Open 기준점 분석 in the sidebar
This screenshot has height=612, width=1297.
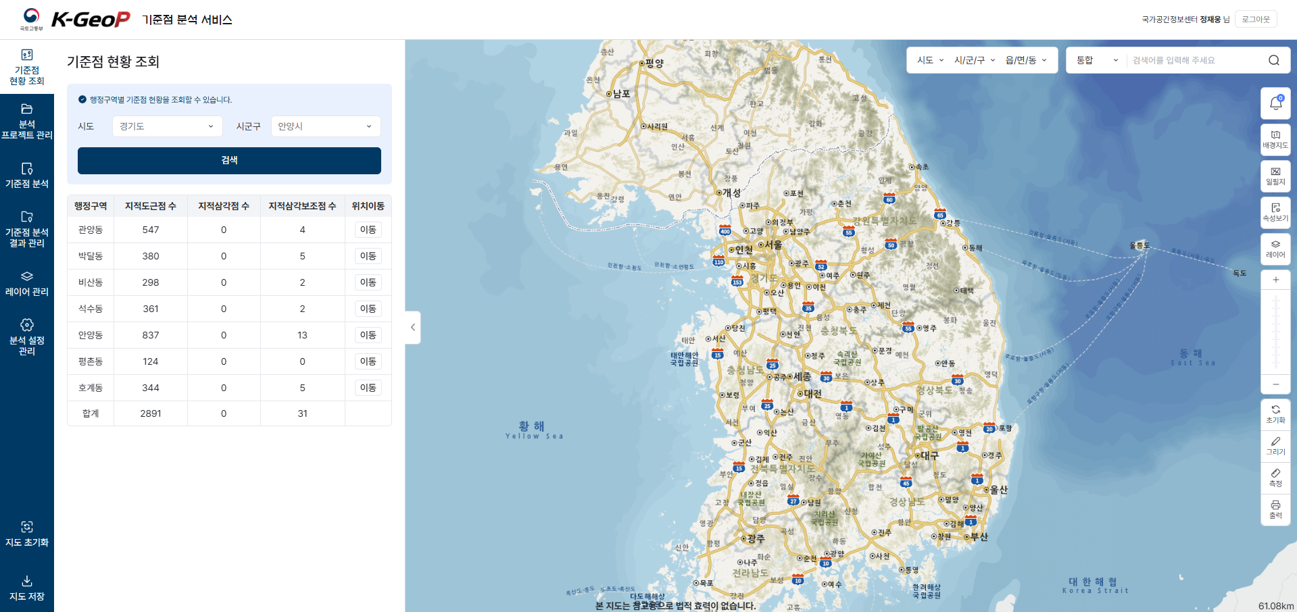tap(27, 175)
